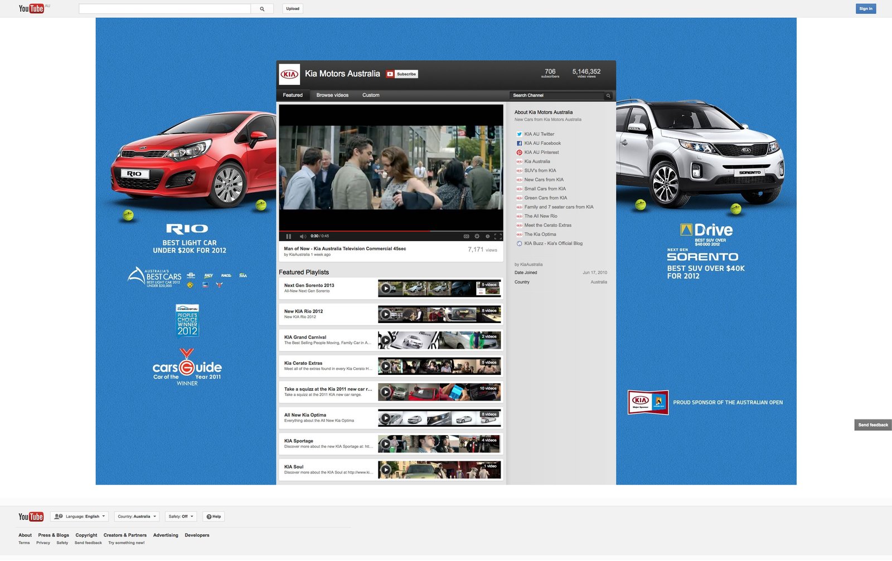Click the video title Man of Now
Screen dimensions: 892x561
(x=345, y=248)
